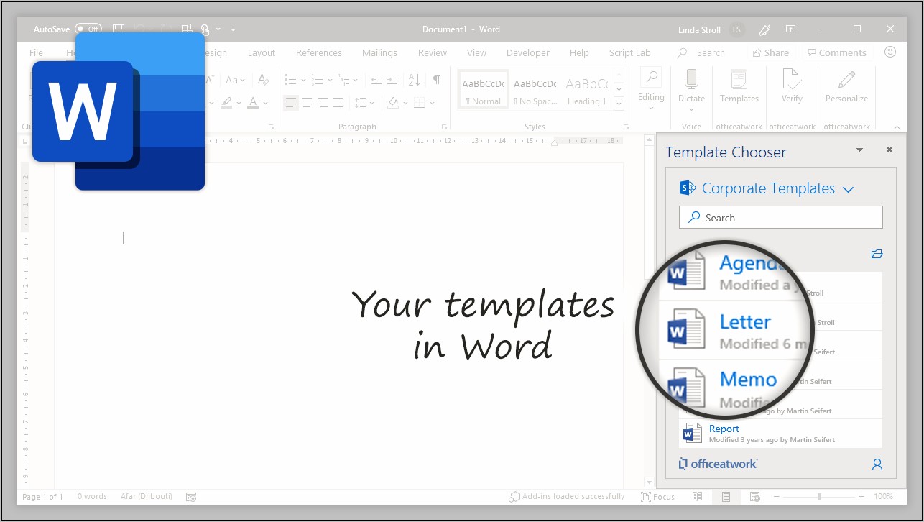The height and width of the screenshot is (522, 924).
Task: Click the Dictate microphone icon
Action: [x=691, y=79]
